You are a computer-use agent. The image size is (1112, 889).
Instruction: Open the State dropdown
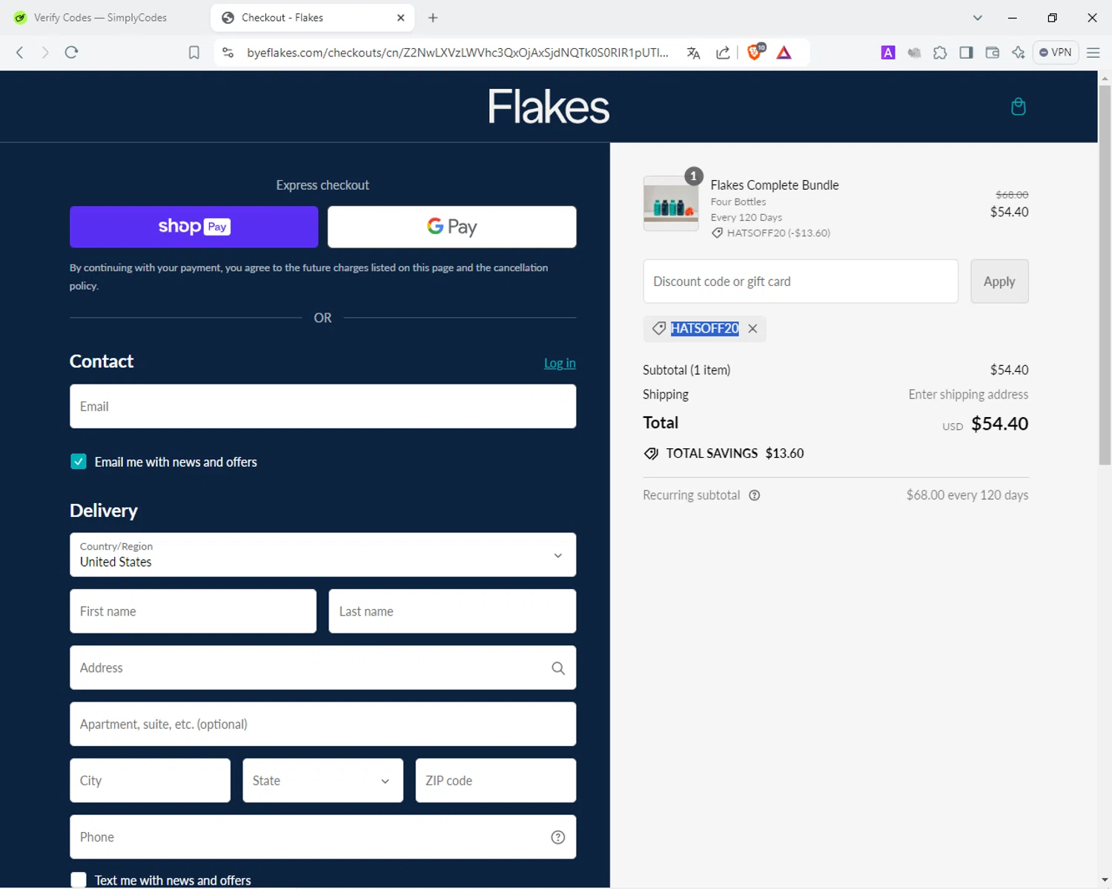(322, 781)
